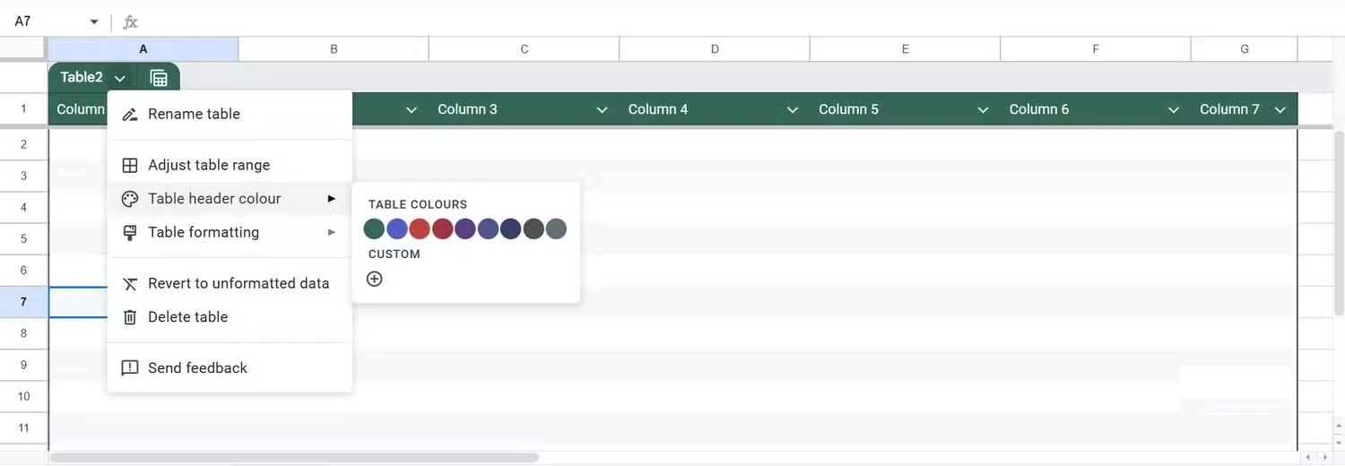
Task: Select column G header
Action: coord(1245,49)
